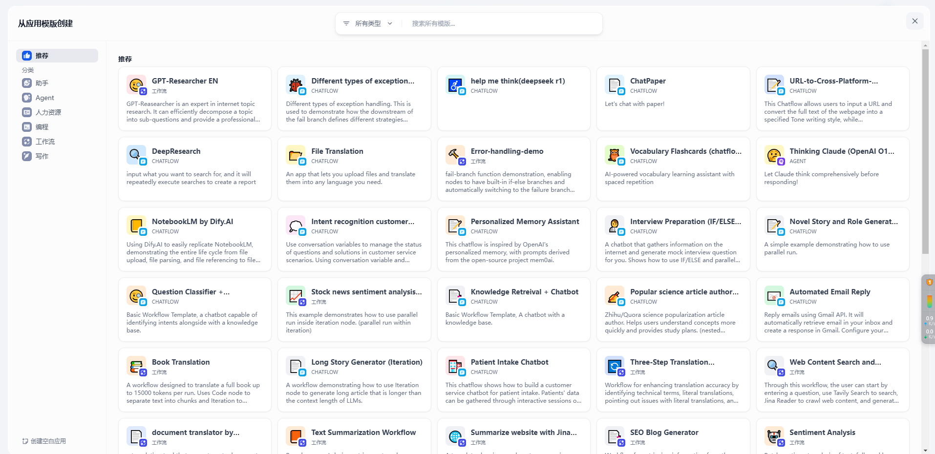Click the Error-handling-demo hammer icon

coord(455,155)
